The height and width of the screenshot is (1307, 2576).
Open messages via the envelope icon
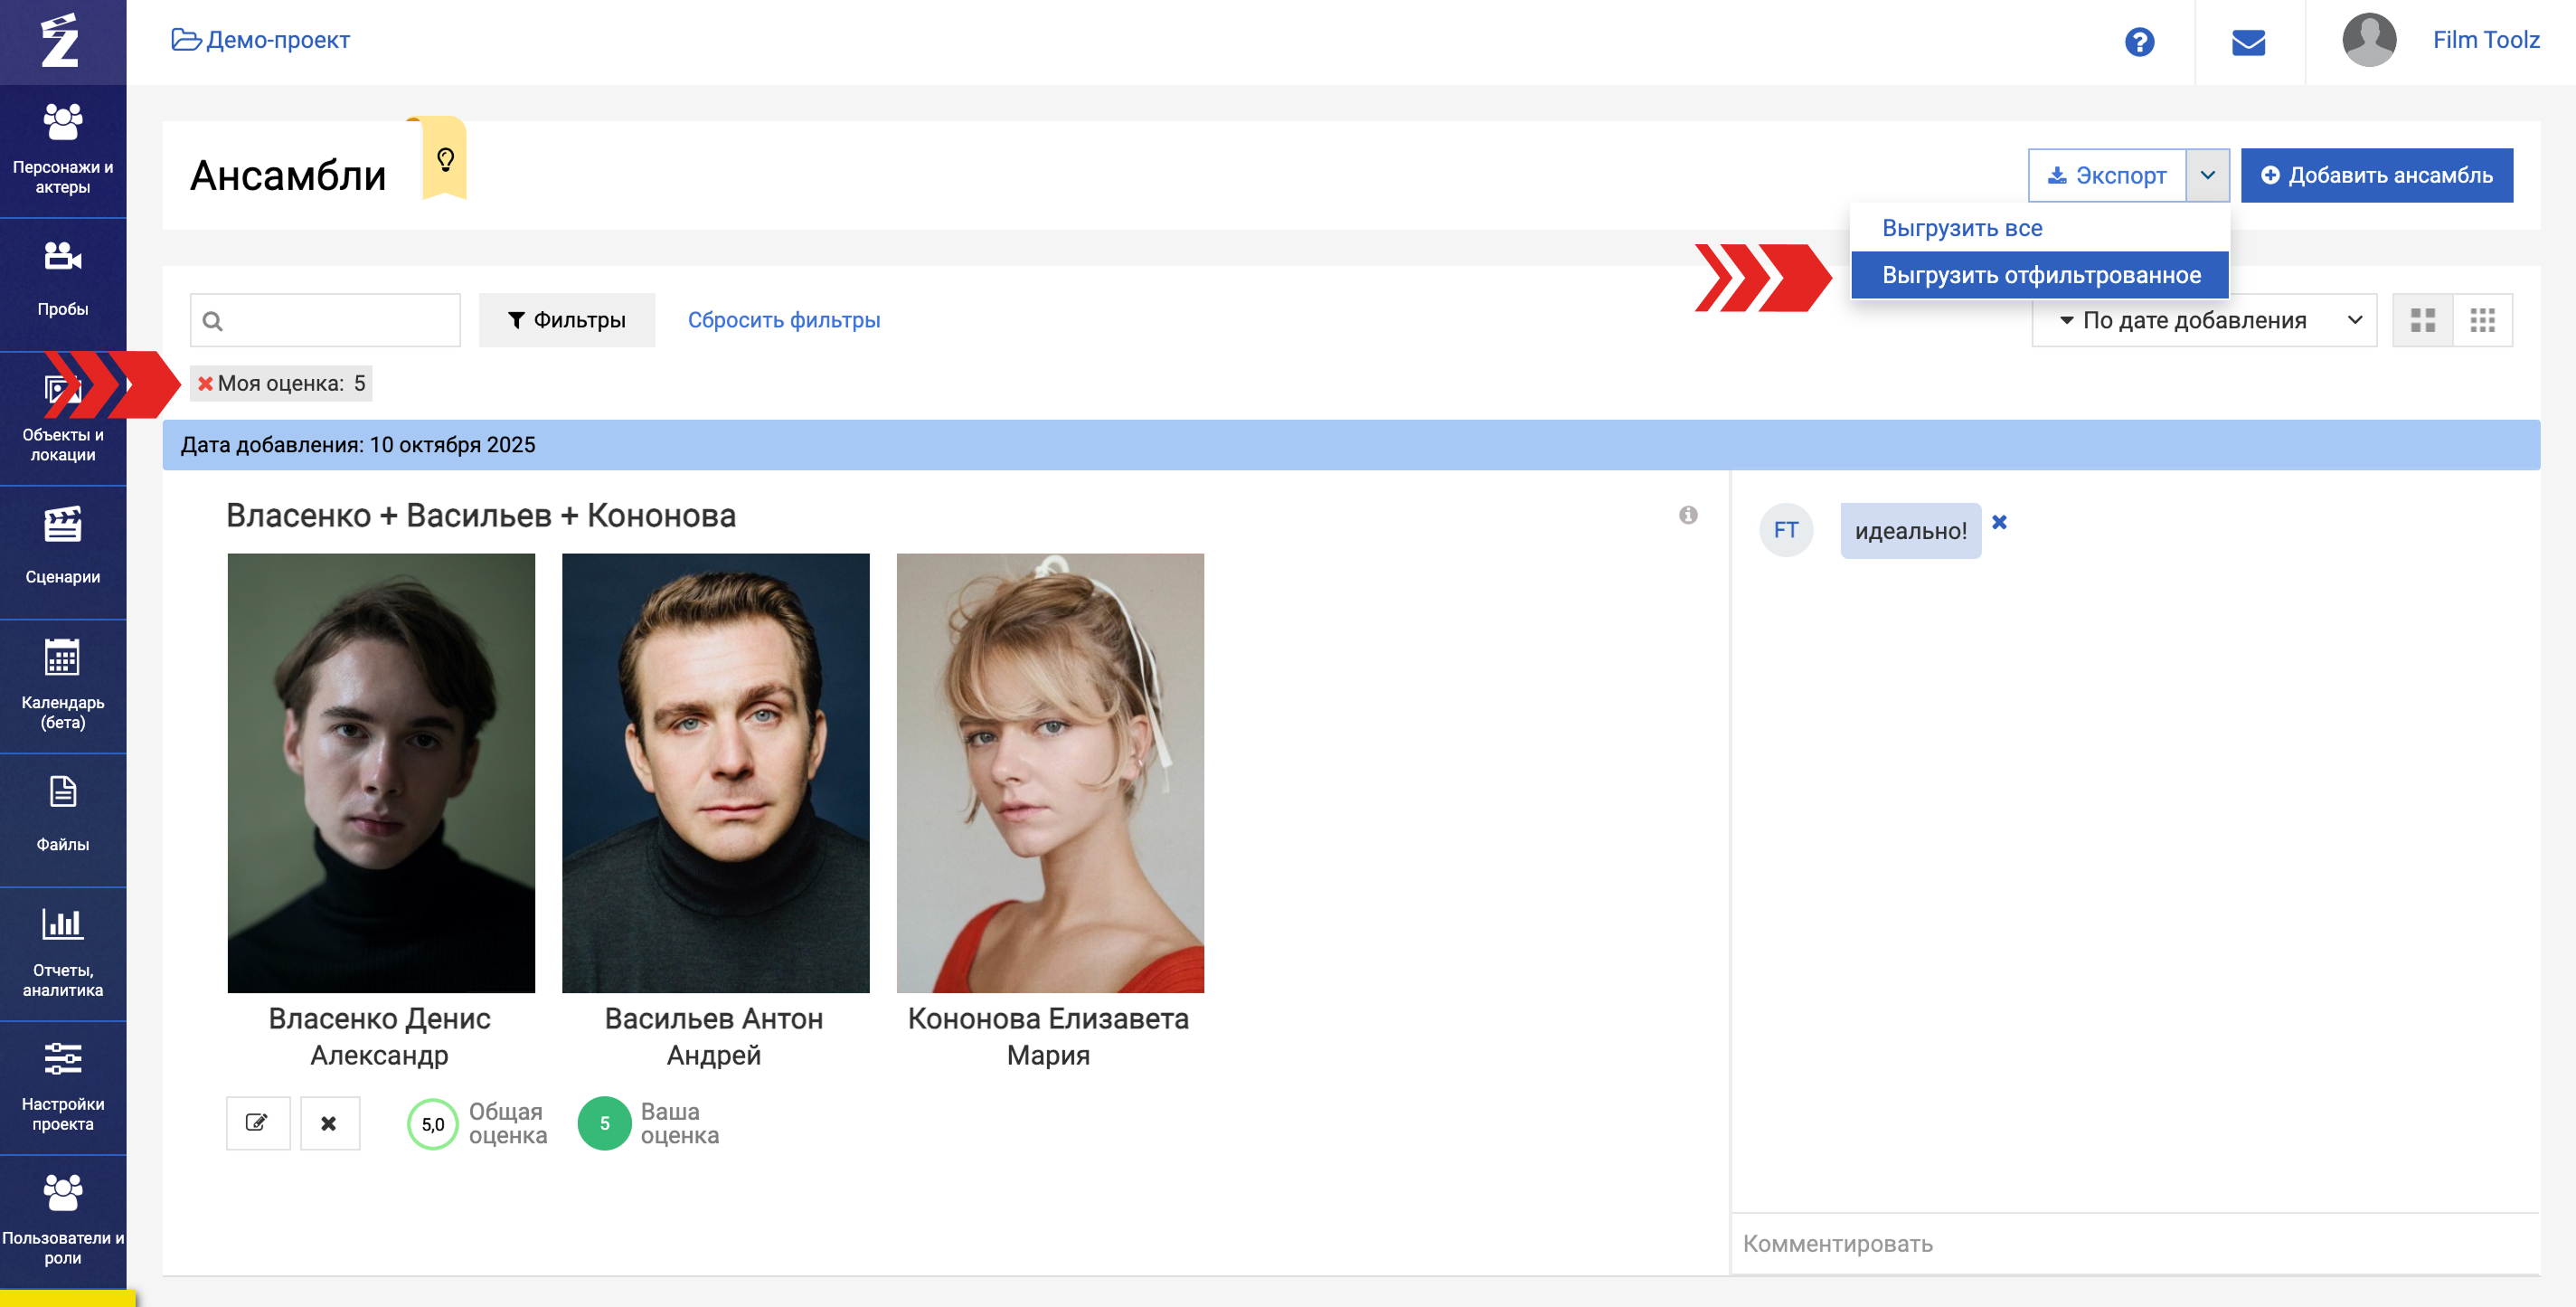coord(2248,42)
